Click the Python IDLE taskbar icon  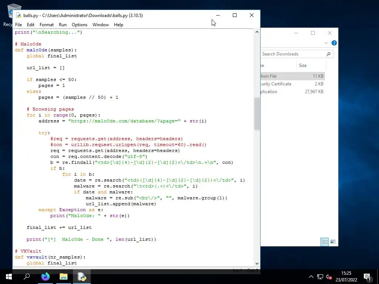(x=82, y=277)
